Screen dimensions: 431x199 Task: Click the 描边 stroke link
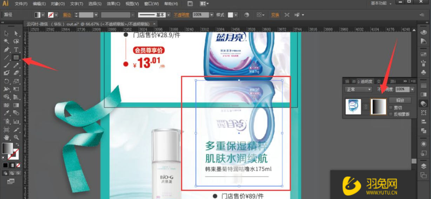(67, 15)
